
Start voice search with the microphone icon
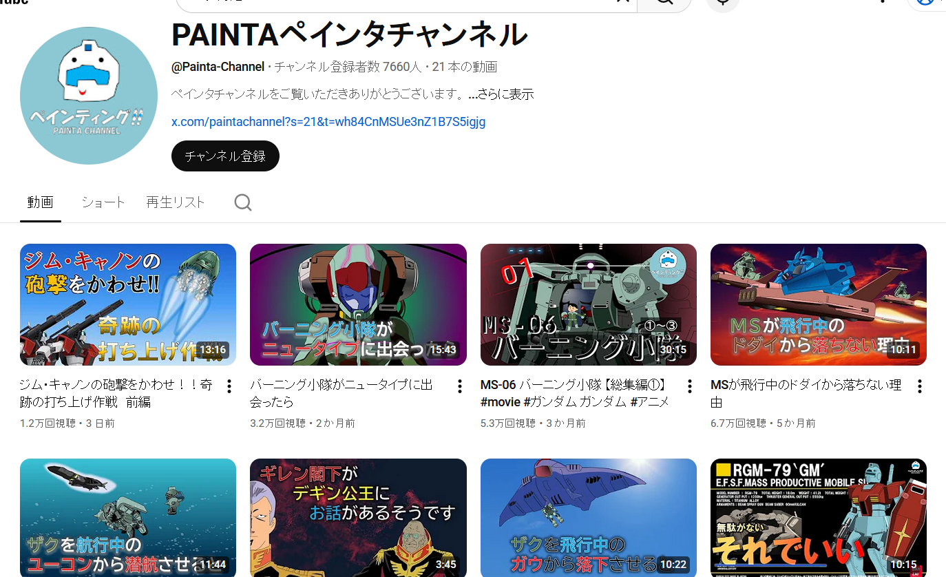click(722, 3)
